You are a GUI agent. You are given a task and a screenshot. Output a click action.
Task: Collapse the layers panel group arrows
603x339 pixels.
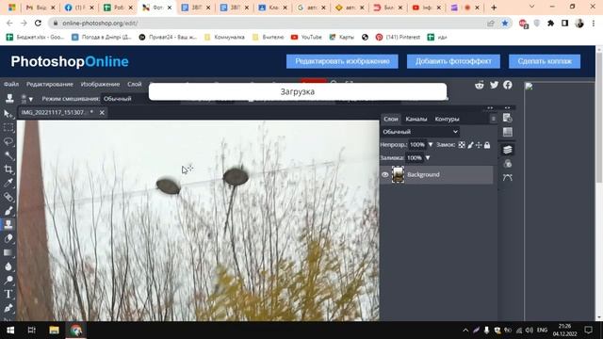[x=490, y=108]
